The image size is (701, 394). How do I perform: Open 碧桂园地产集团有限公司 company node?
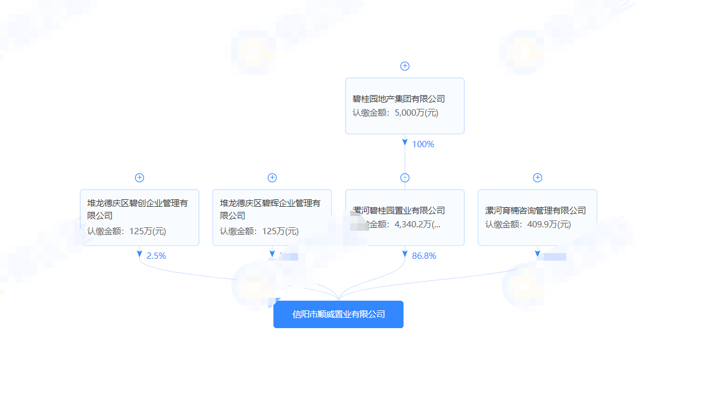point(405,106)
